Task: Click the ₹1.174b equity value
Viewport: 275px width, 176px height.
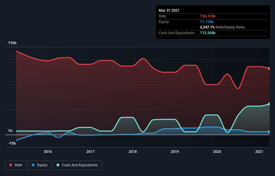Action: (x=207, y=22)
